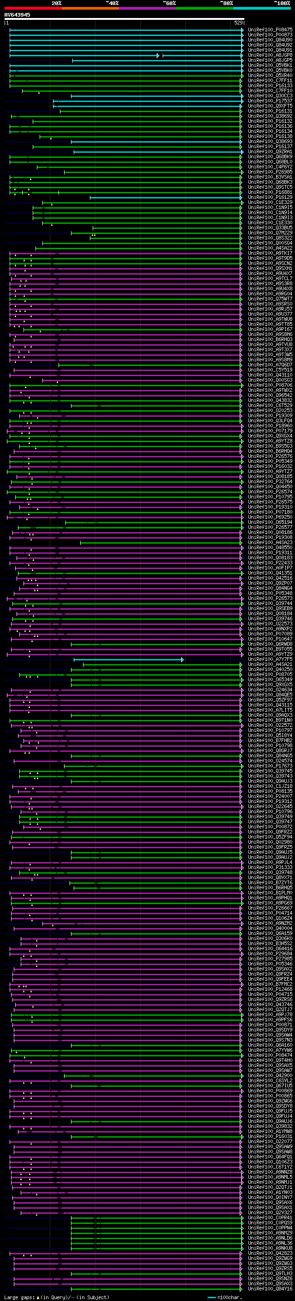Select label UniRef100_C5Y519
Screen dimensions: 295x1301
pyautogui.click(x=270, y=370)
